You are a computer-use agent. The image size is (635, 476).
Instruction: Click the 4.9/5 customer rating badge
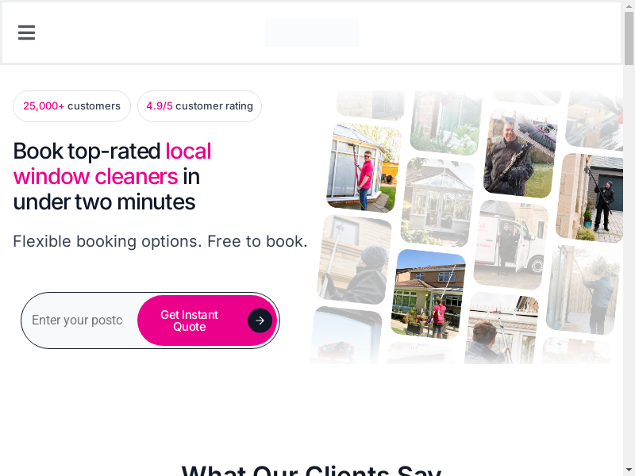click(x=200, y=106)
